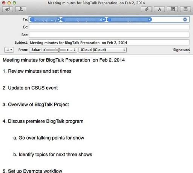
Task: Expand the From sender address dropdown
Action: (x=53, y=50)
